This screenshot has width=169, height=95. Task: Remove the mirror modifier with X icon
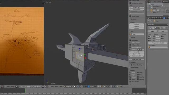coord(167,28)
